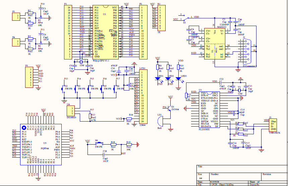Select resistor R18 1K symbol
This screenshot has height=186, width=288.
[x=113, y=145]
